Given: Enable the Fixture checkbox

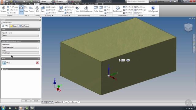Looking at the screenshot, I should pos(3,69).
